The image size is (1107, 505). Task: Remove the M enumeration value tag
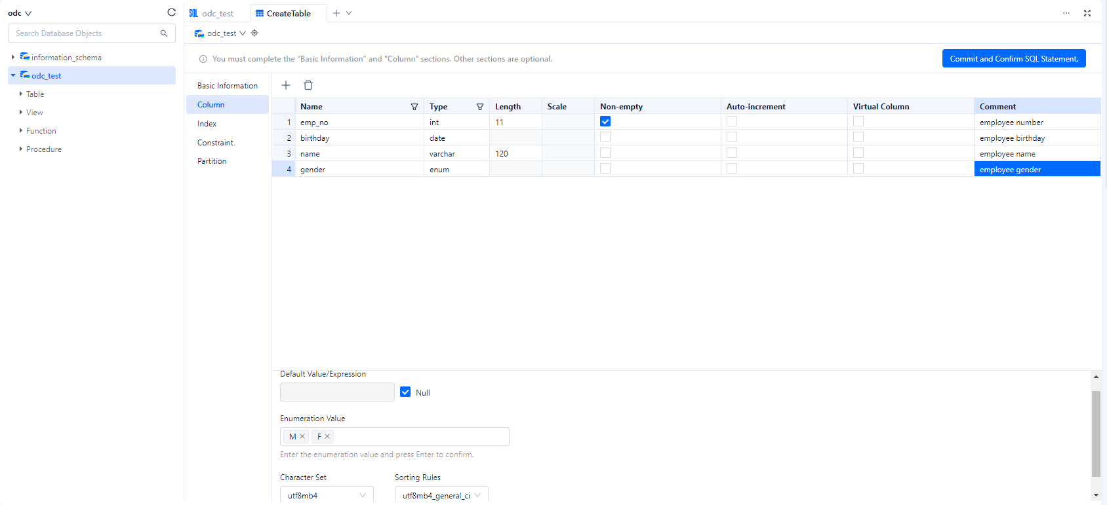point(302,436)
